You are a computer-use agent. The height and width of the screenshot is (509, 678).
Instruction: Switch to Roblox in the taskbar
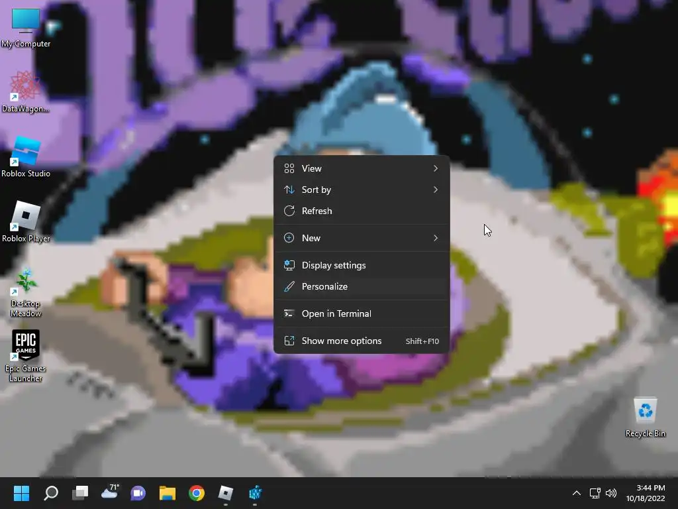click(x=226, y=493)
